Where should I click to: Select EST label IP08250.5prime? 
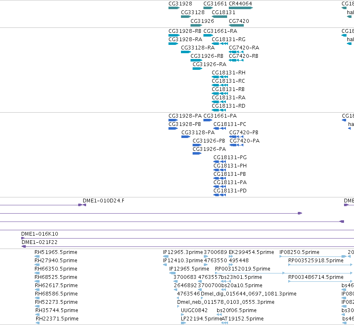[300, 252]
